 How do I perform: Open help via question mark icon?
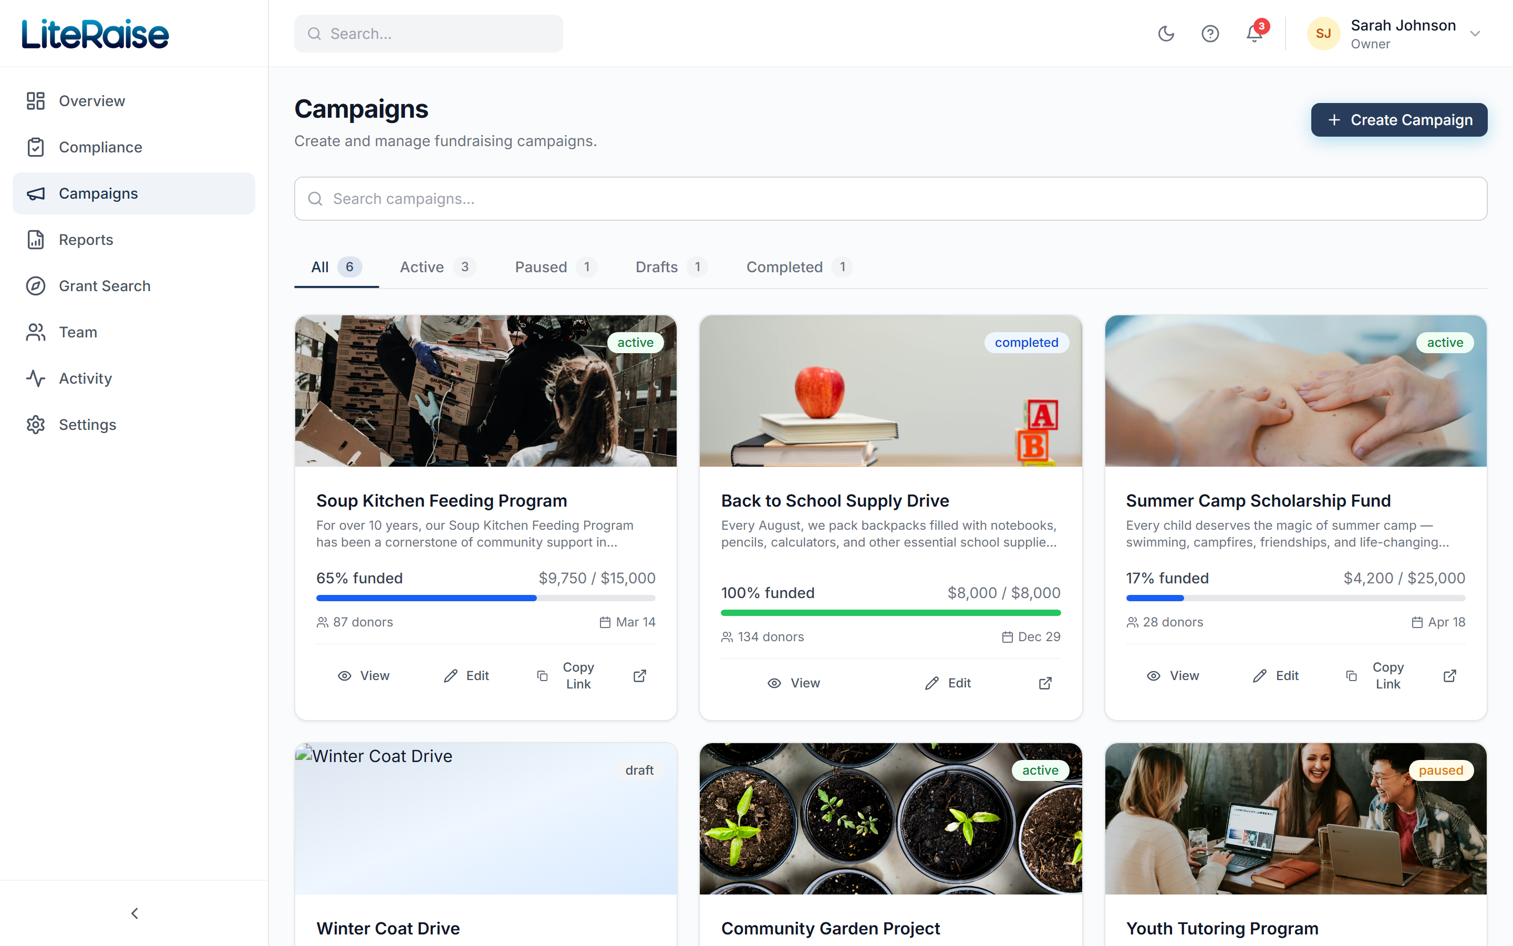[x=1210, y=33]
